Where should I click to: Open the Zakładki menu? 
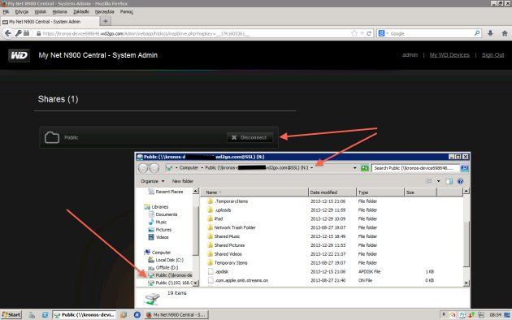(81, 11)
